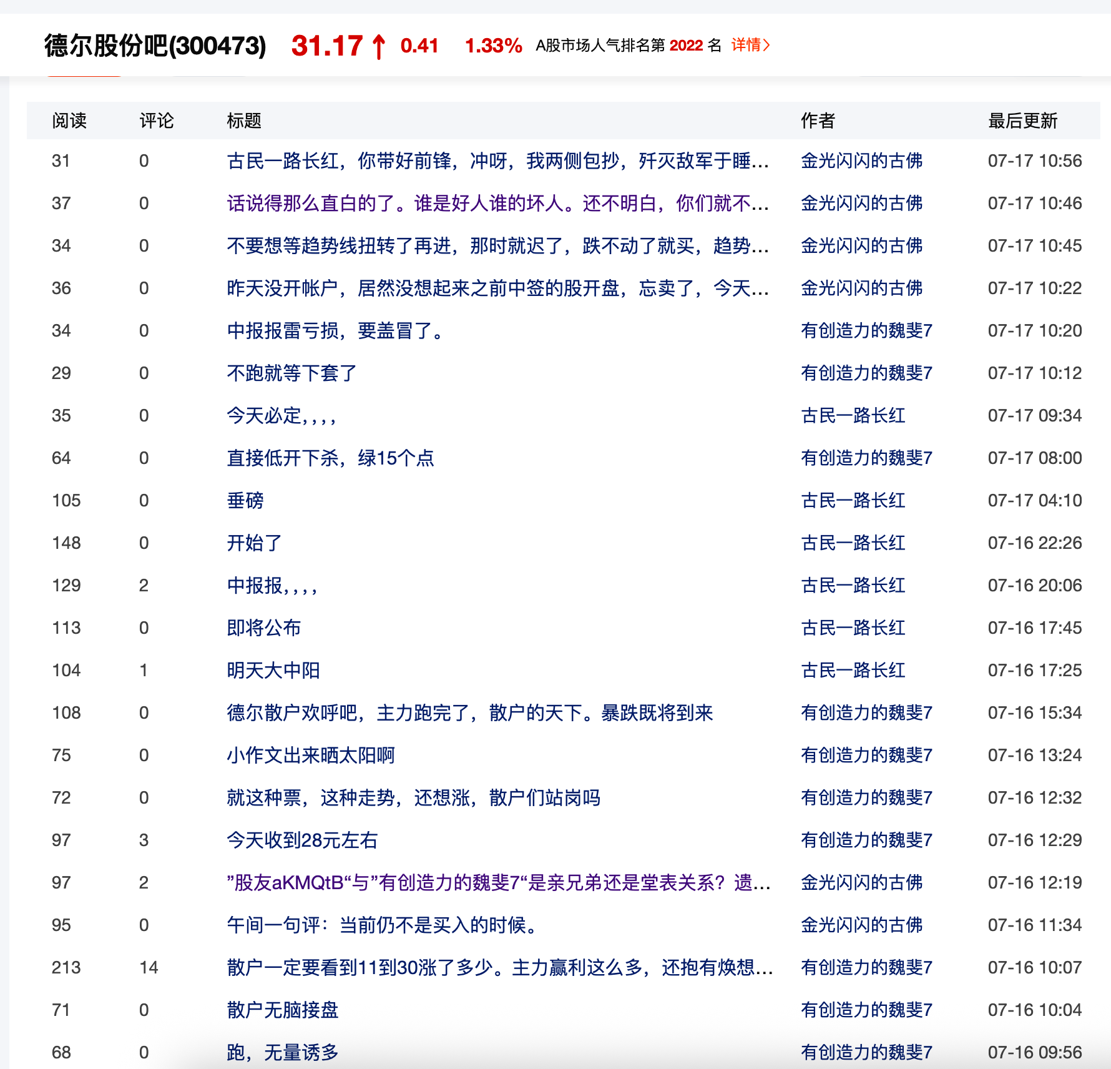Click read count 148 in the table
1111x1069 pixels.
66,543
